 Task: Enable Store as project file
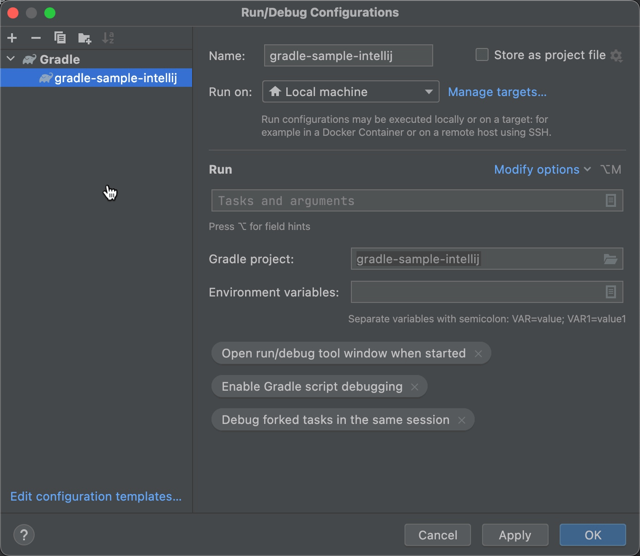(x=482, y=54)
